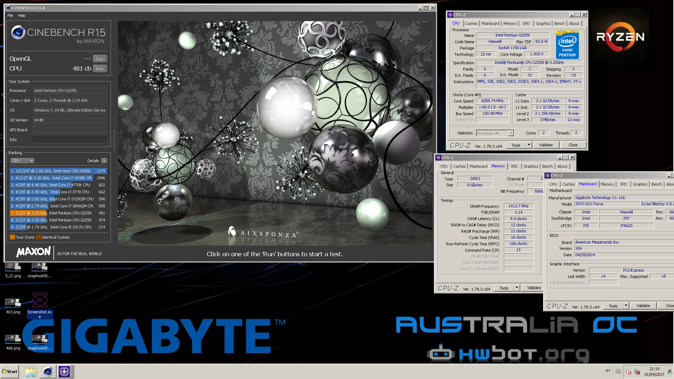Click the Info field in Your System
The image size is (674, 379).
pyautogui.click(x=70, y=140)
